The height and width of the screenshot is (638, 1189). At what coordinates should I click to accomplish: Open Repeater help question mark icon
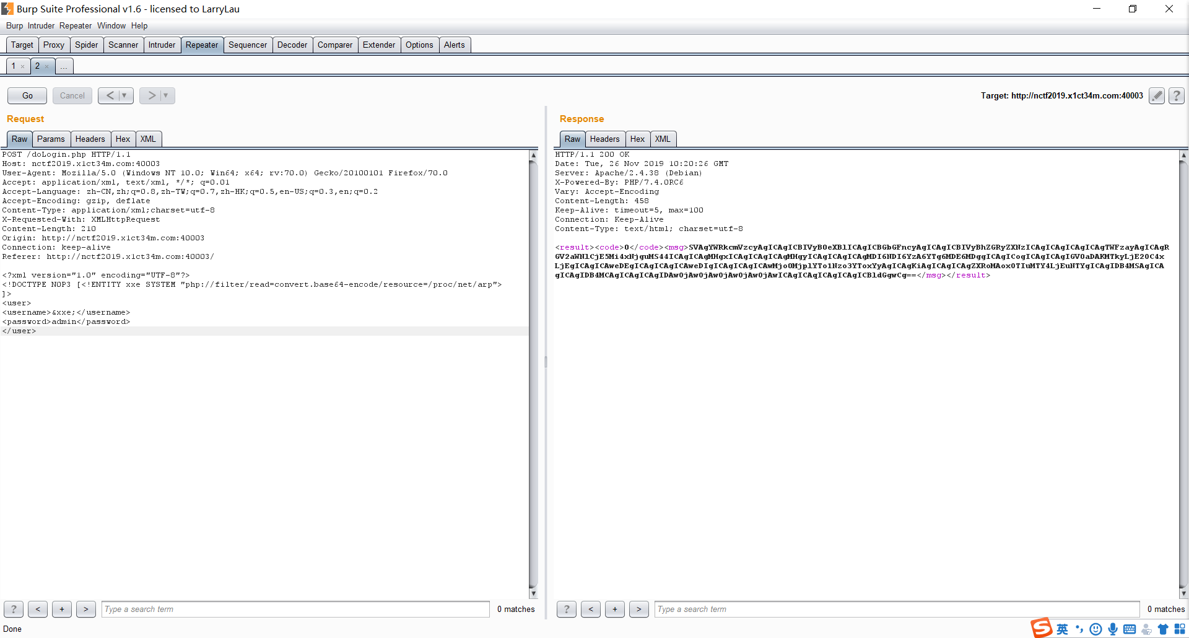[x=1177, y=95]
